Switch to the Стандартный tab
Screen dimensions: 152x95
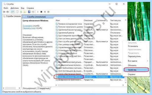[44, 88]
